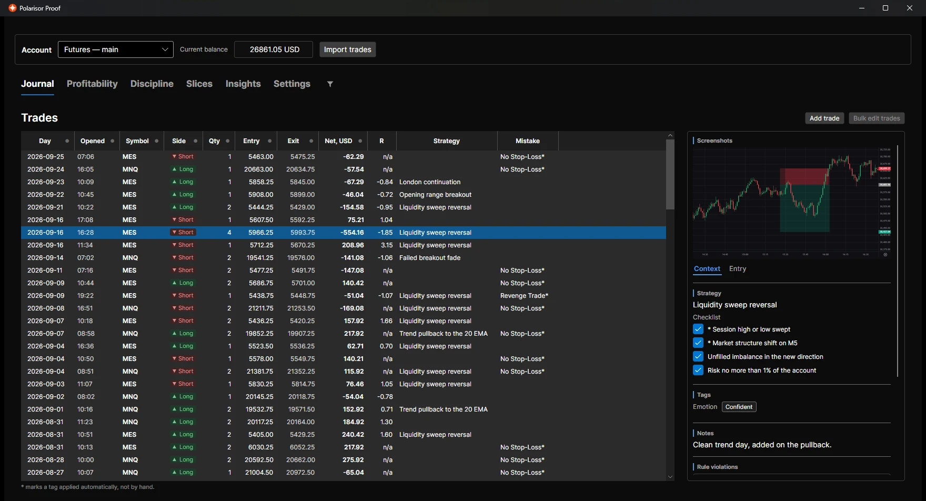Screen dimensions: 926x501
Task: Click the details panel vertical scrollbar
Action: (898, 261)
